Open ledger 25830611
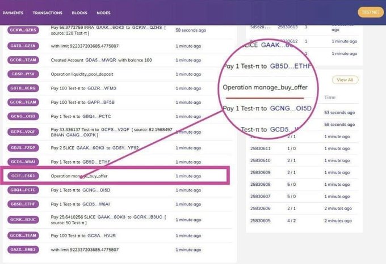This screenshot has width=386, height=264. (x=260, y=148)
